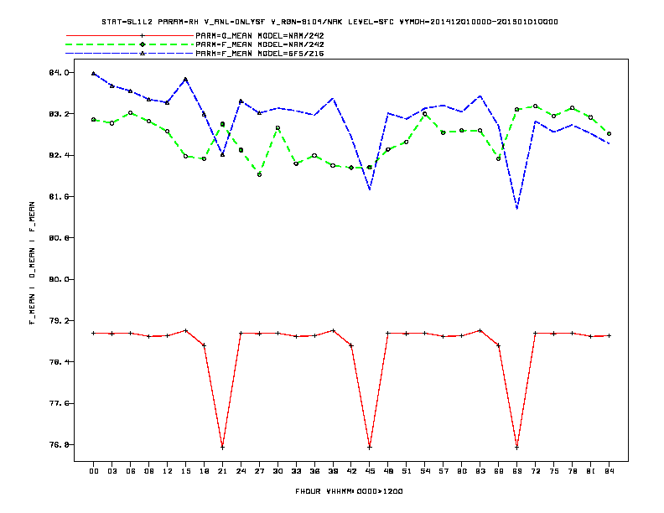
Task: Click the x-axis label 84
Action: tap(610, 471)
